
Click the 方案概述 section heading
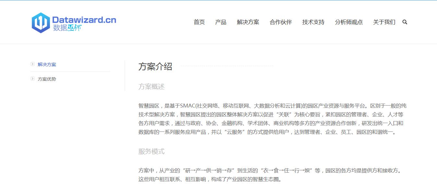tap(152, 86)
